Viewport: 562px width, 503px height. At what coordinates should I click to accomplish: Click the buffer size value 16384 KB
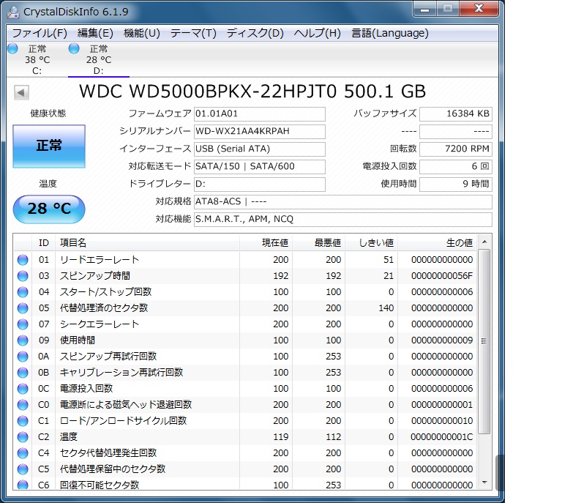456,114
